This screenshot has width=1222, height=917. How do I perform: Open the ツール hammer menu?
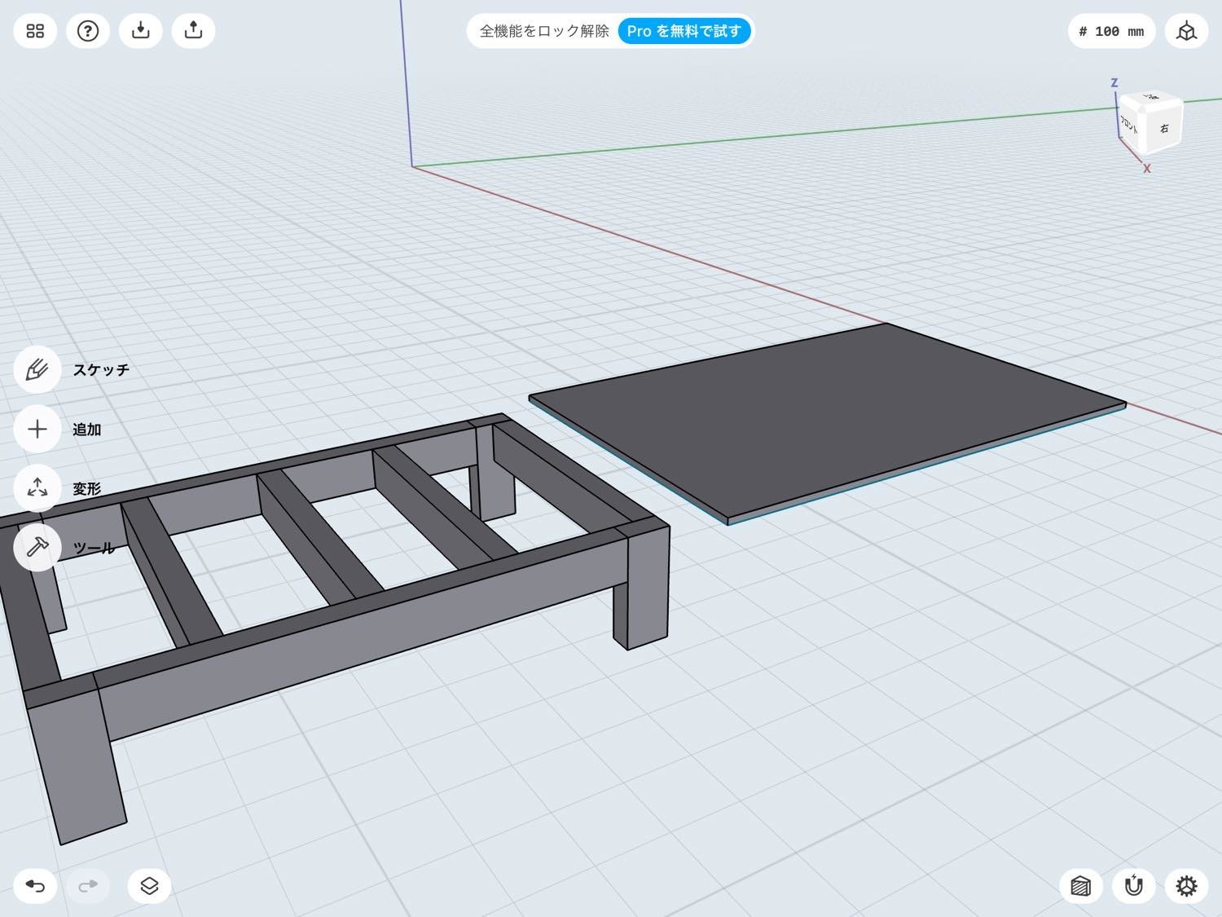[37, 548]
